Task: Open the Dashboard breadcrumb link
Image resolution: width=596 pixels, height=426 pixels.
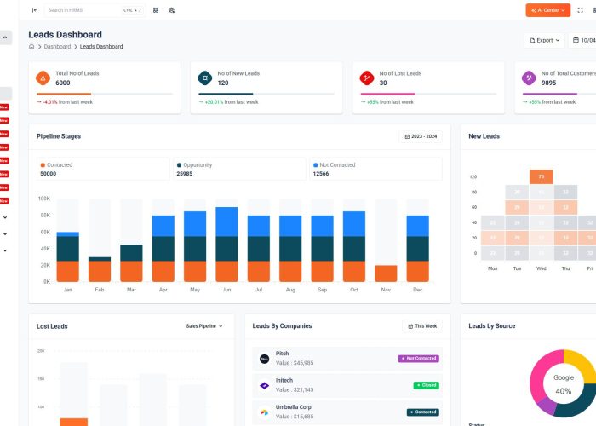Action: click(57, 46)
